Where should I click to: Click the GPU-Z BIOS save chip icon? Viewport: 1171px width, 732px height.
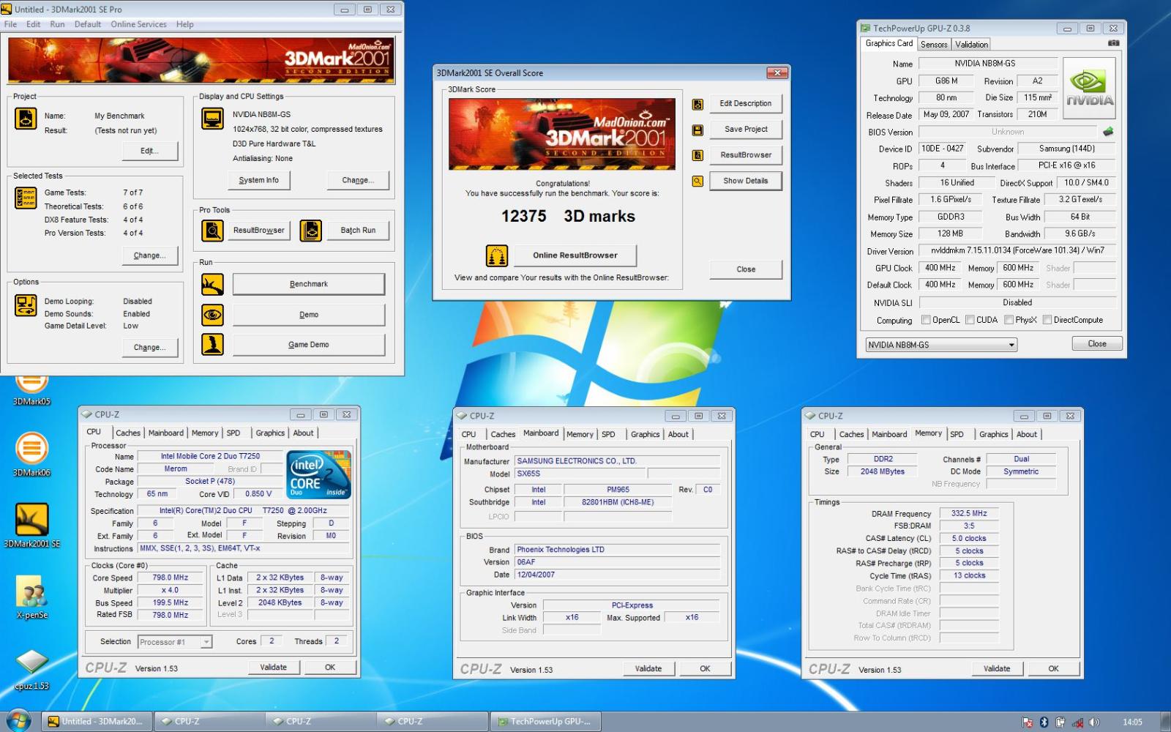click(1108, 132)
